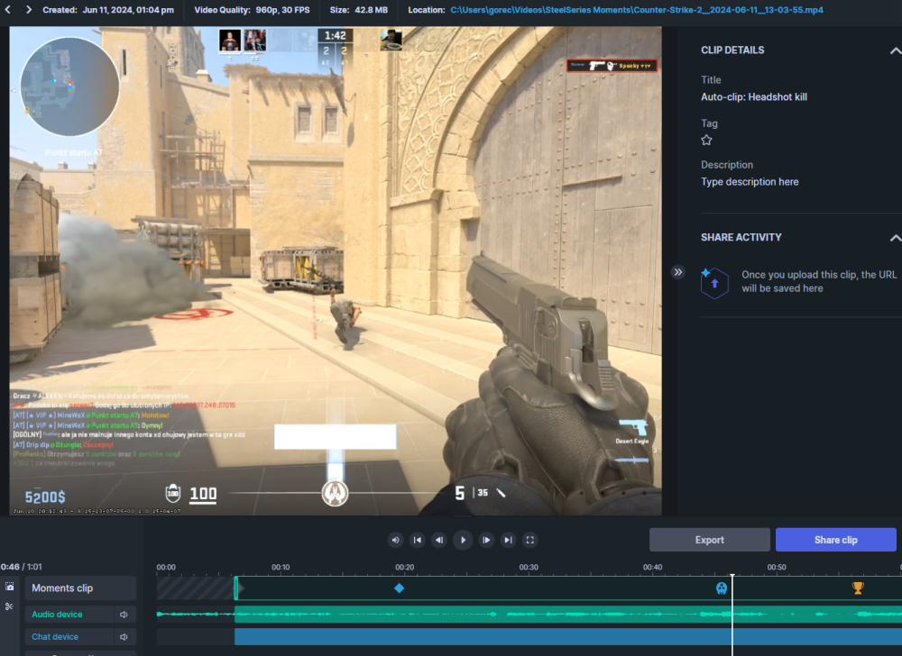The height and width of the screenshot is (656, 902).
Task: Click the 00:10 mark on the ruler
Action: pos(281,568)
